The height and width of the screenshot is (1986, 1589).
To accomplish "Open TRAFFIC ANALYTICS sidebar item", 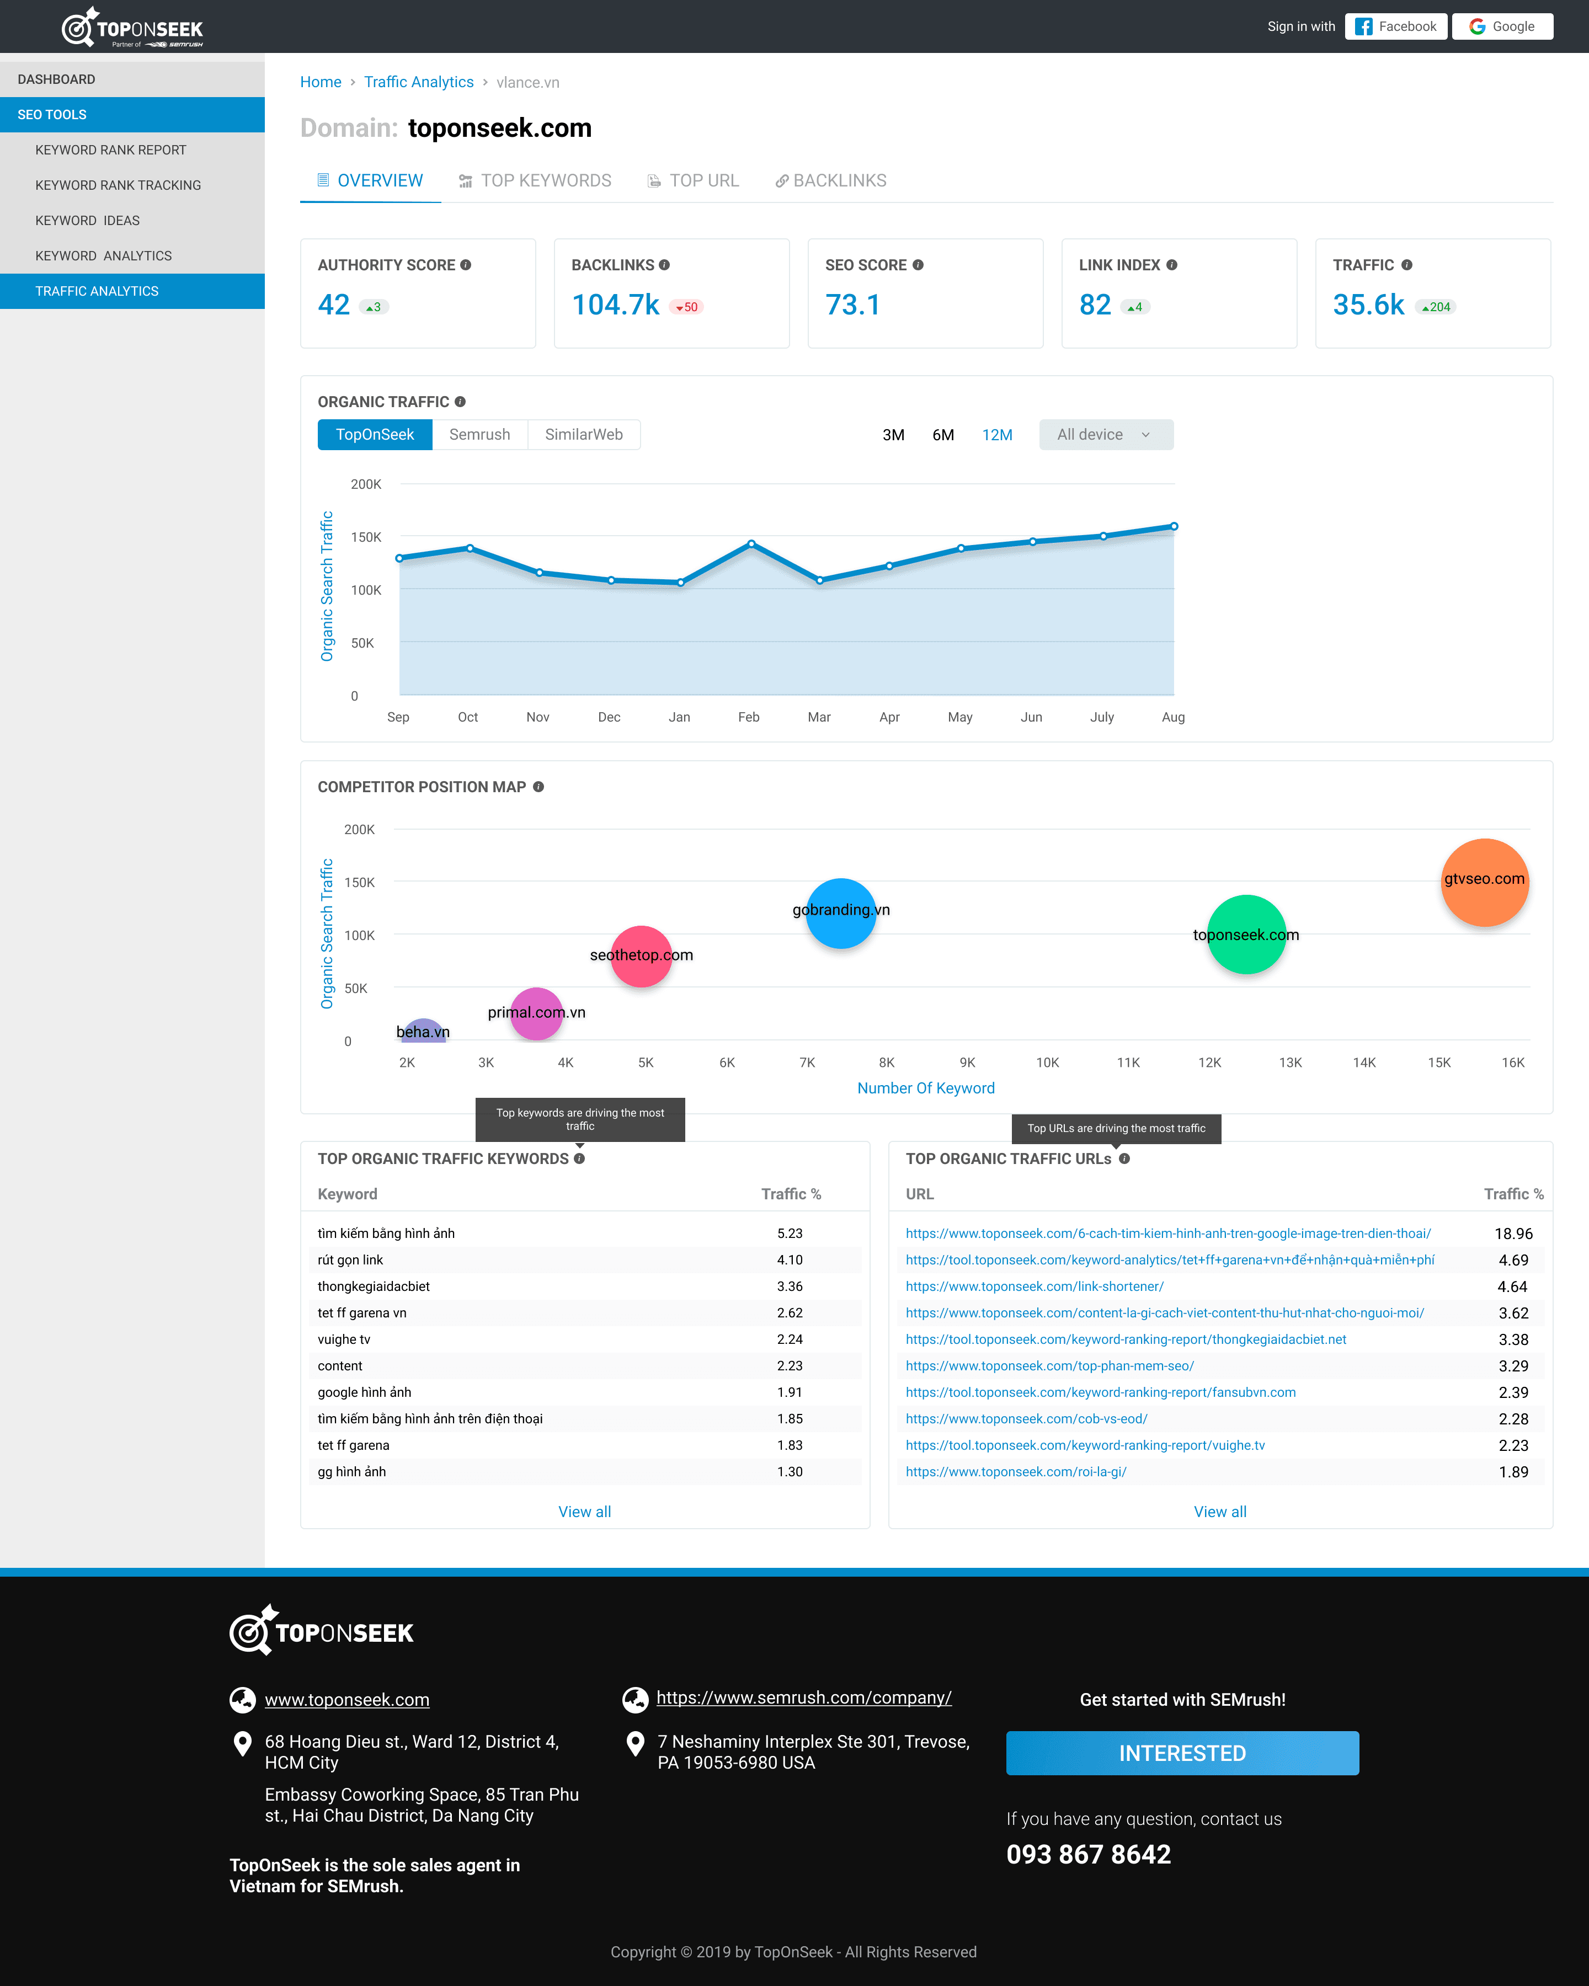I will [132, 291].
